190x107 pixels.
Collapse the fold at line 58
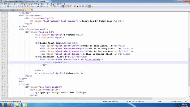(7, 90)
